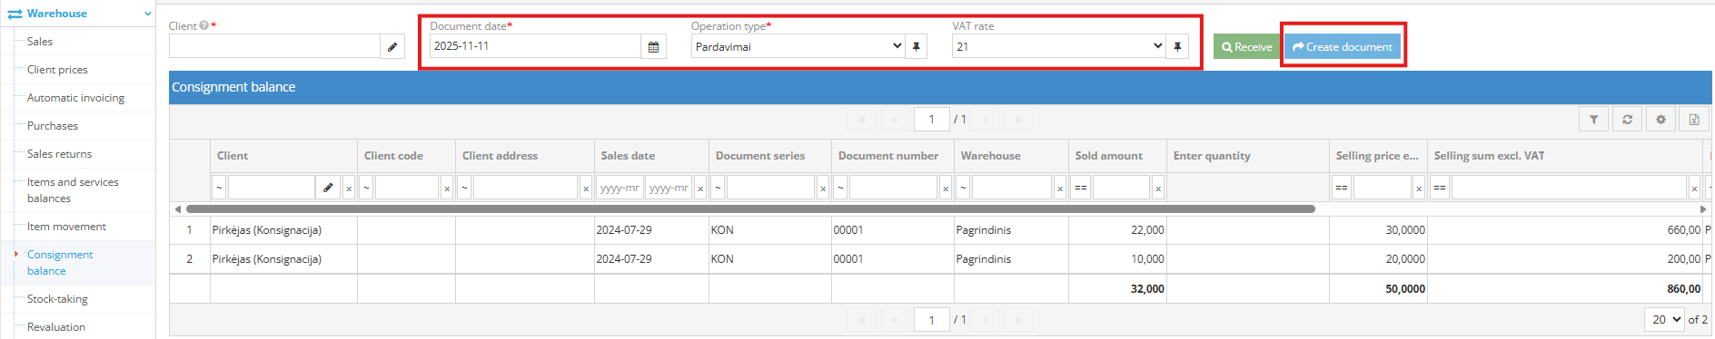Change rows per page dropdown showing 20
1715x339 pixels.
pyautogui.click(x=1664, y=319)
